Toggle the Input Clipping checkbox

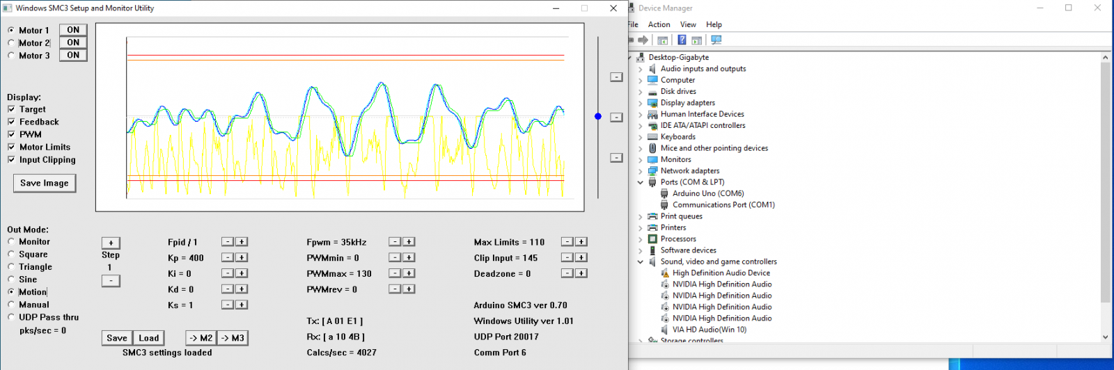coord(11,159)
